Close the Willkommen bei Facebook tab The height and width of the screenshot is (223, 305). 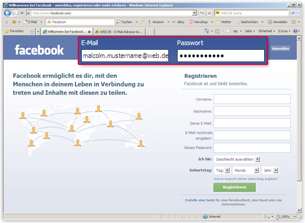tap(89, 32)
